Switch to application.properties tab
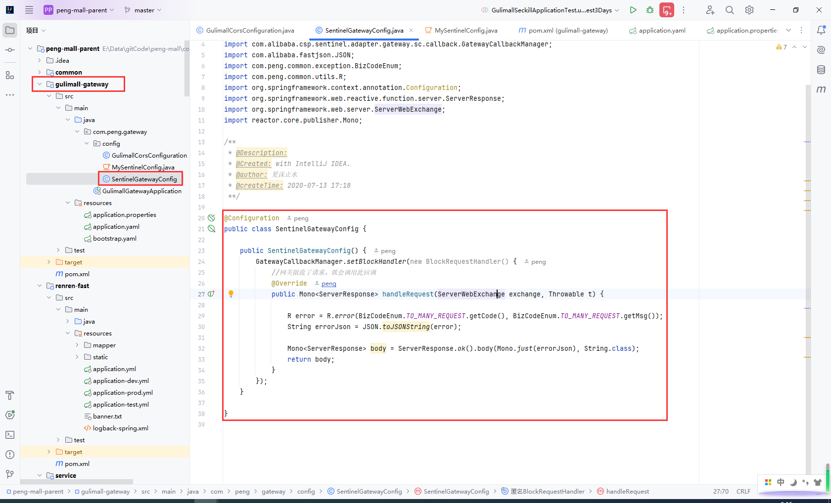831x503 pixels. [x=742, y=30]
